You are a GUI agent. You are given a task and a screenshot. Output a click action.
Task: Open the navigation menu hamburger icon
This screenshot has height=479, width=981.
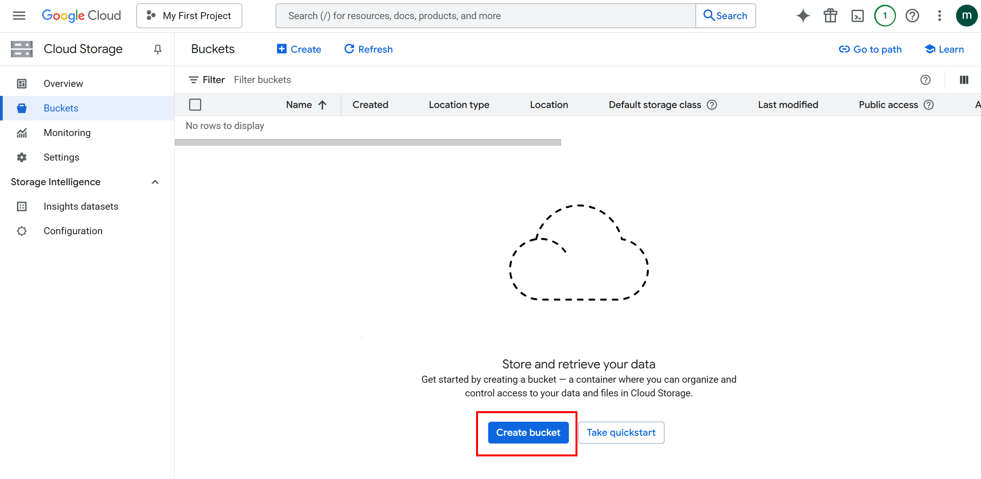point(18,15)
